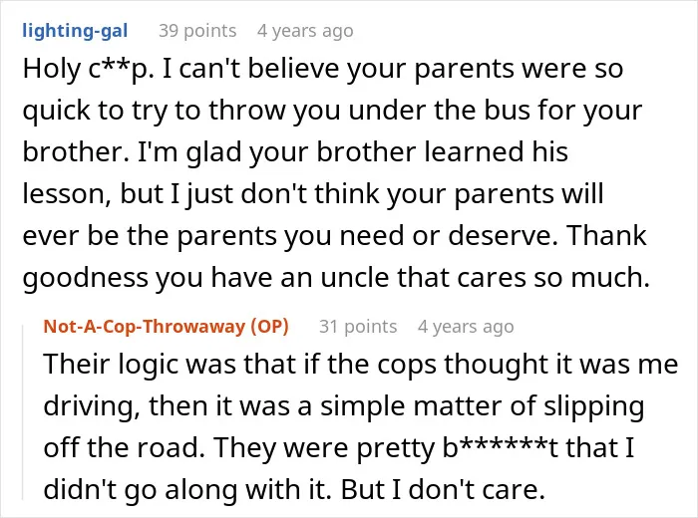
Task: Click the line starting "lesson, but I just"
Action: [313, 194]
